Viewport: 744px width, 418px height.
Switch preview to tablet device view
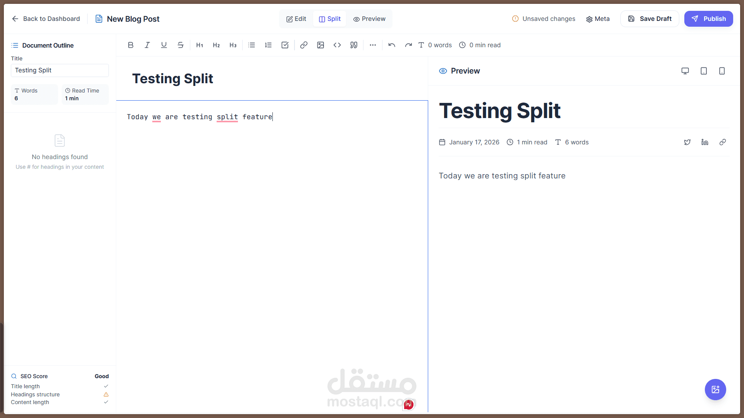pyautogui.click(x=704, y=71)
